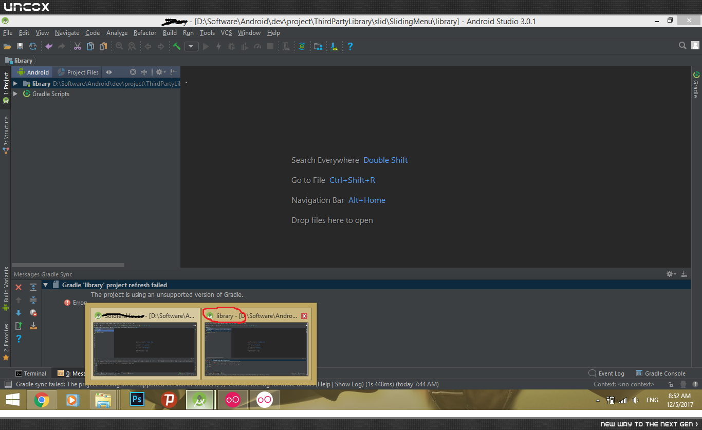Toggle the 2: Favorites side tab
702x430 pixels.
pos(6,342)
